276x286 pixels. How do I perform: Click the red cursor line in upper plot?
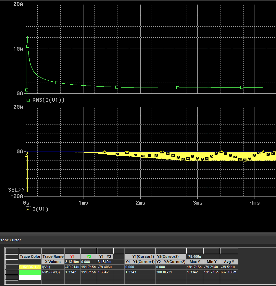coord(208,49)
